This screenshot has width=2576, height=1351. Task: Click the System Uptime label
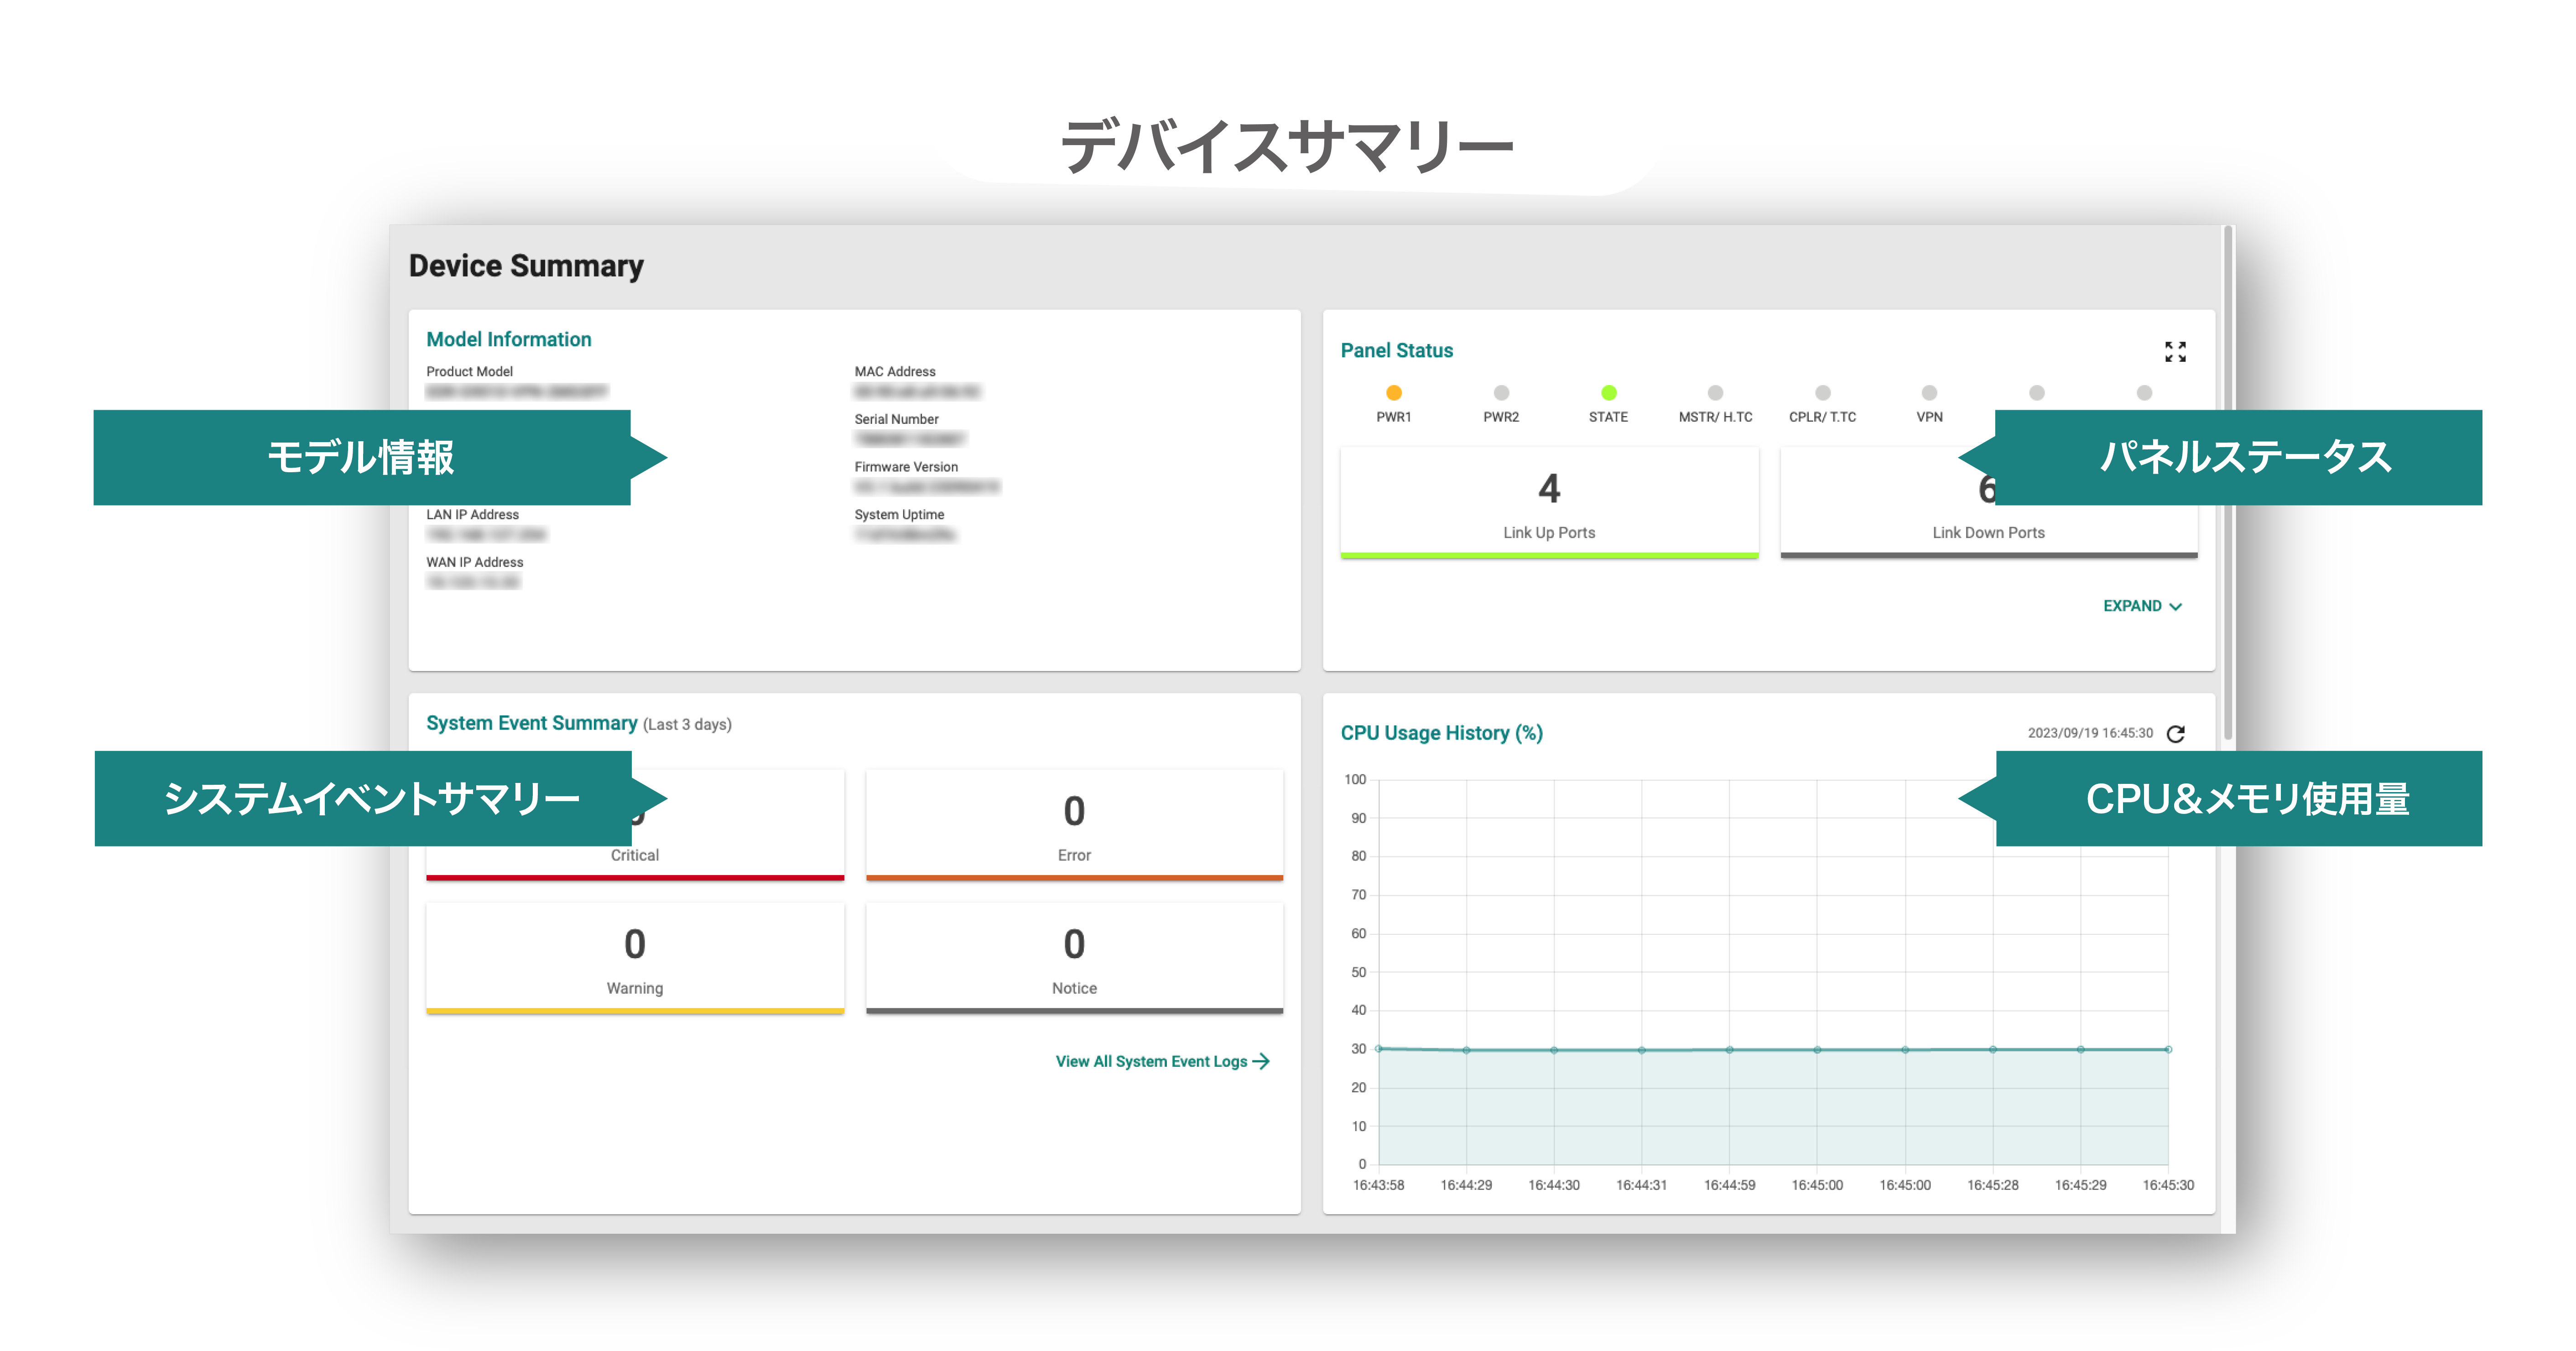tap(899, 515)
